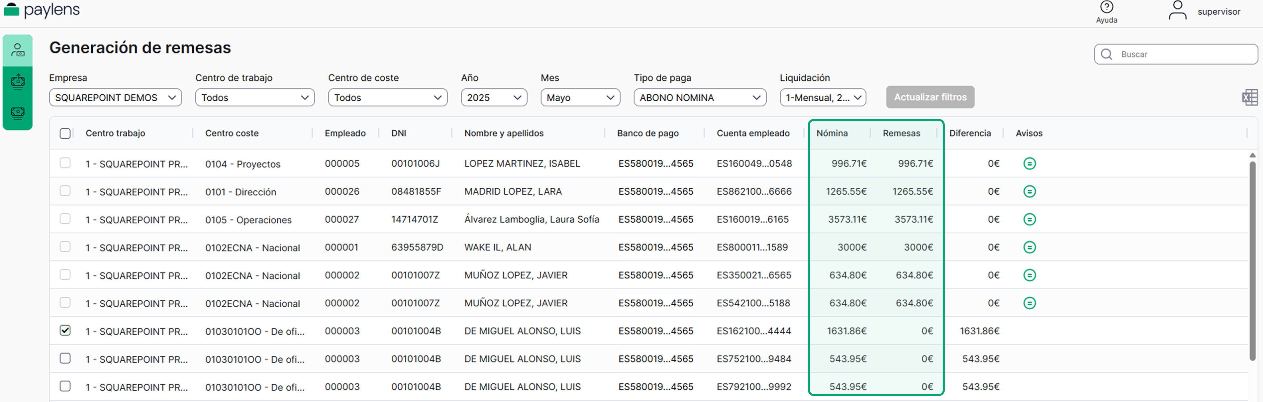Click the Avisos equal icon for LOPEZ MARTINEZ, ISABEL
This screenshot has width=1263, height=402.
[x=1029, y=164]
